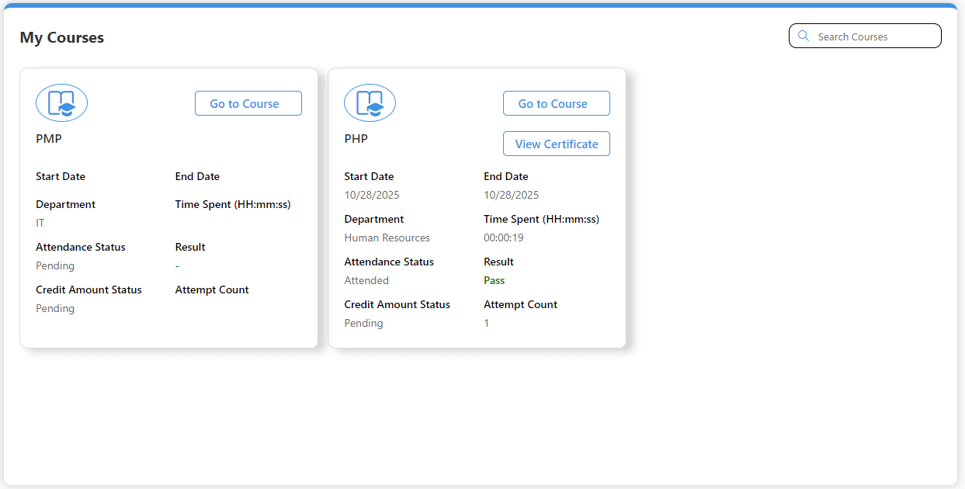This screenshot has width=965, height=489.
Task: Click the magnifying glass search icon
Action: [804, 36]
